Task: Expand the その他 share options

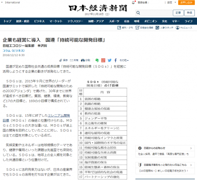Action: point(124,60)
